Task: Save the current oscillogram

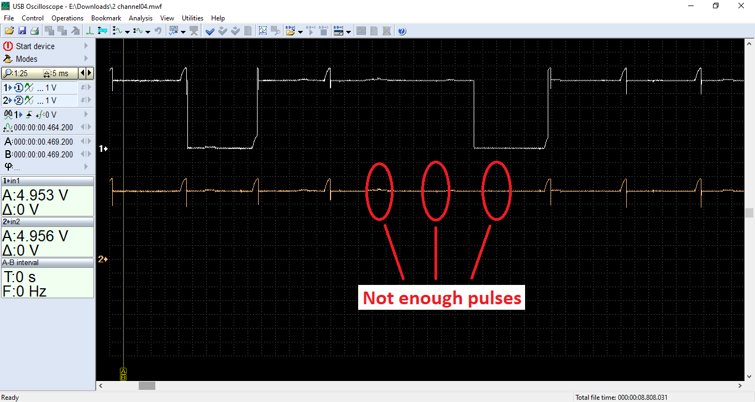Action: pyautogui.click(x=22, y=30)
